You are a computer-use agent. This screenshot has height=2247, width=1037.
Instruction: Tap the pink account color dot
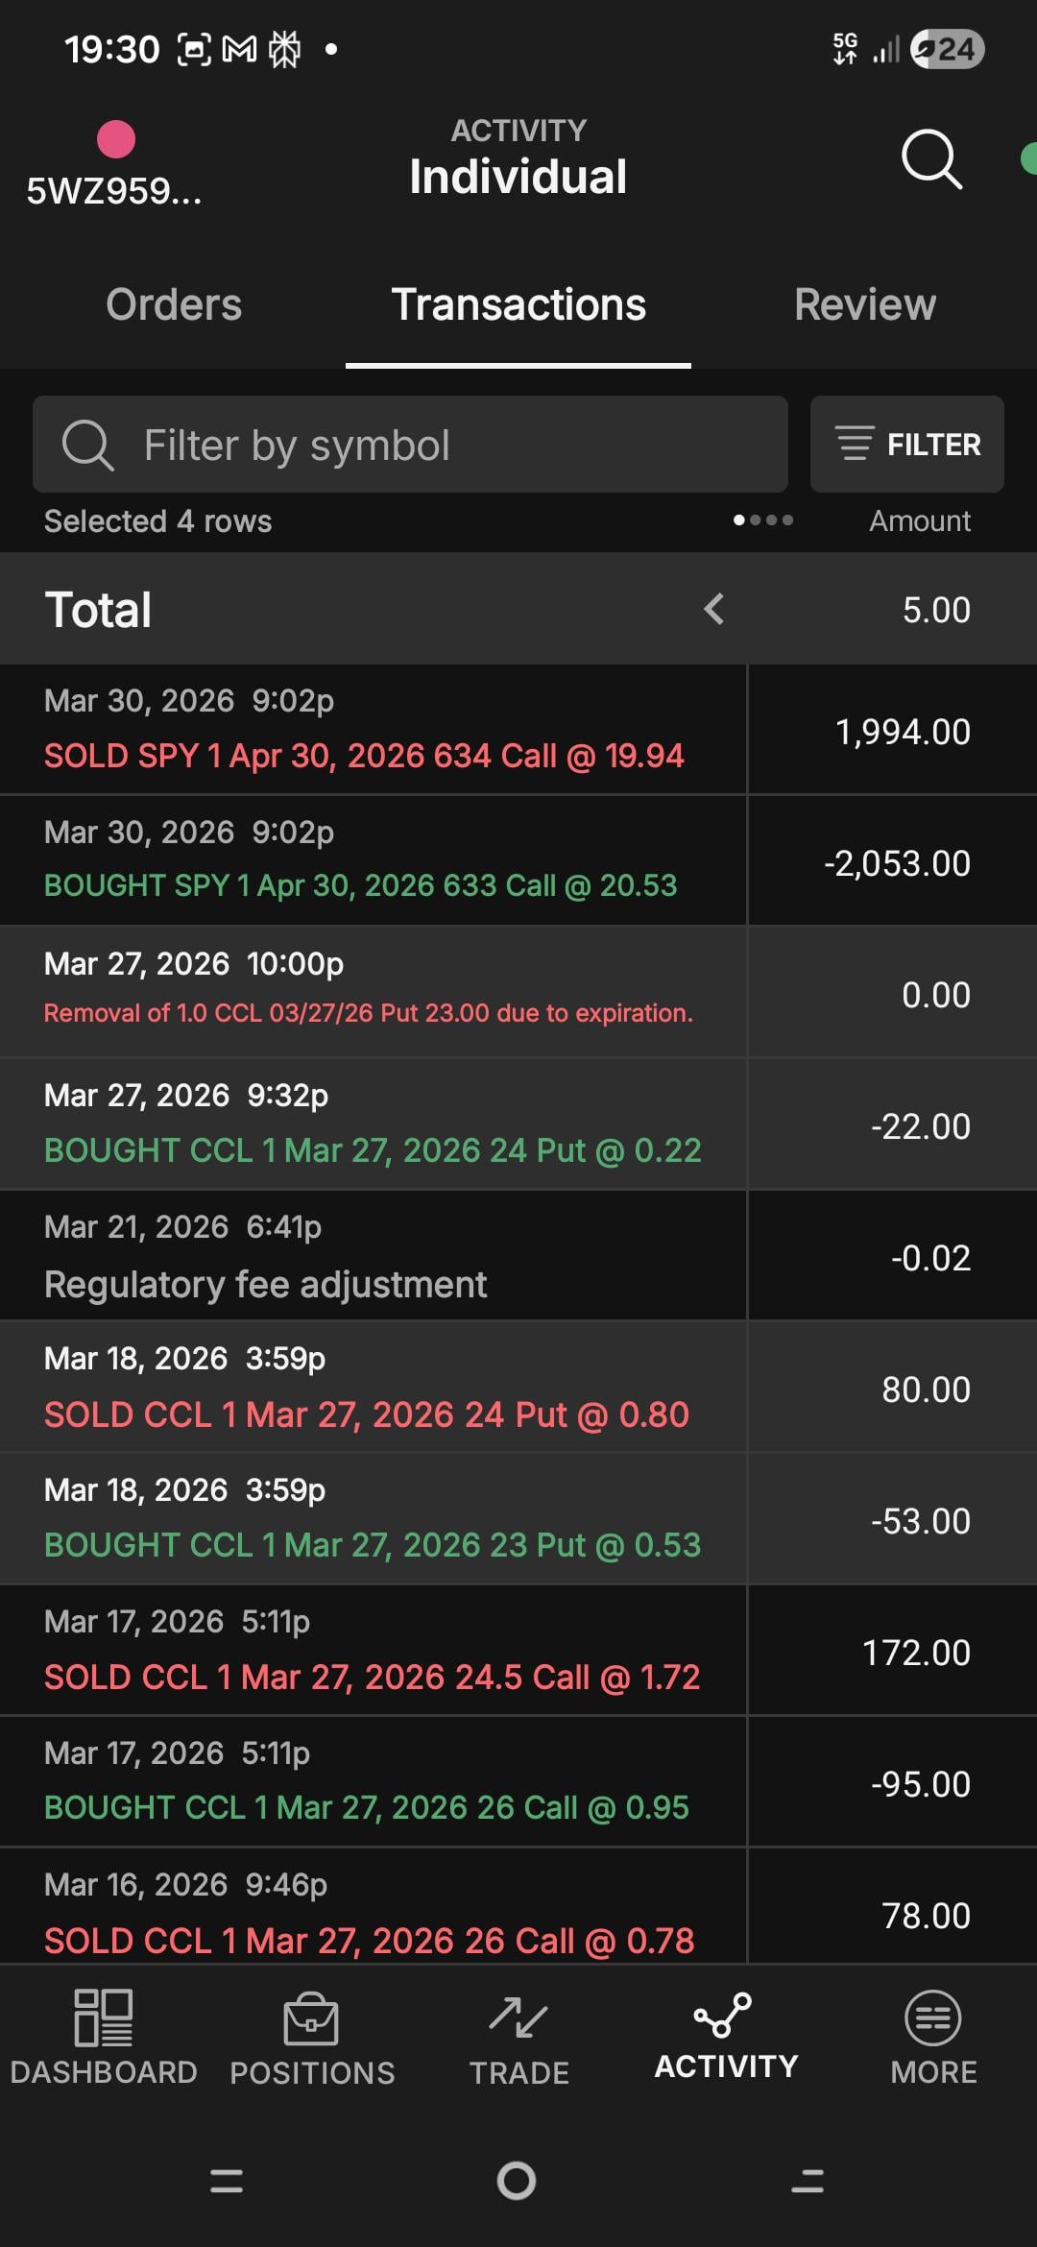click(x=116, y=139)
